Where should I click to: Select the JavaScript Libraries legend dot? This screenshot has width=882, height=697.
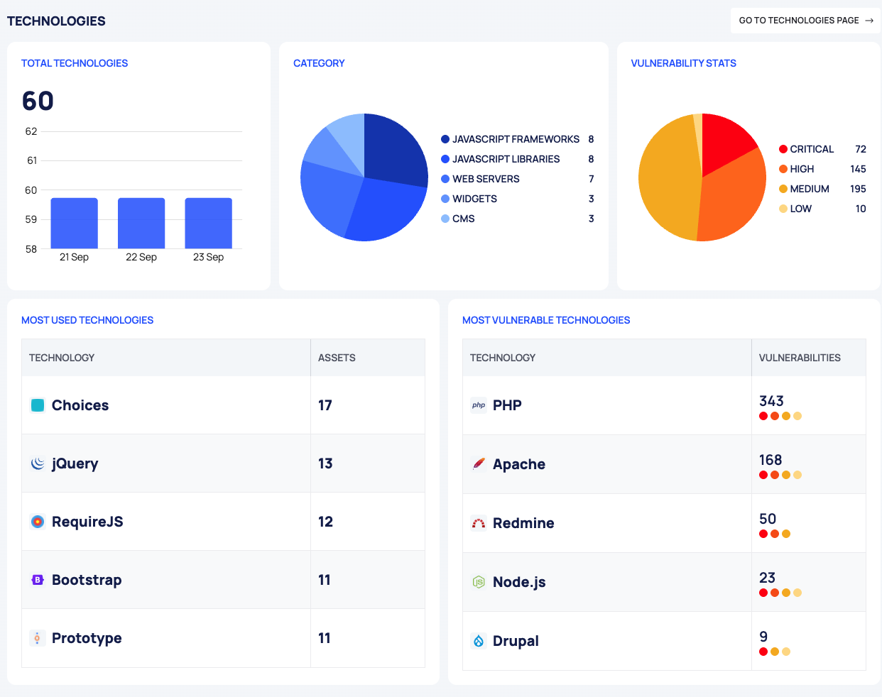pos(445,159)
